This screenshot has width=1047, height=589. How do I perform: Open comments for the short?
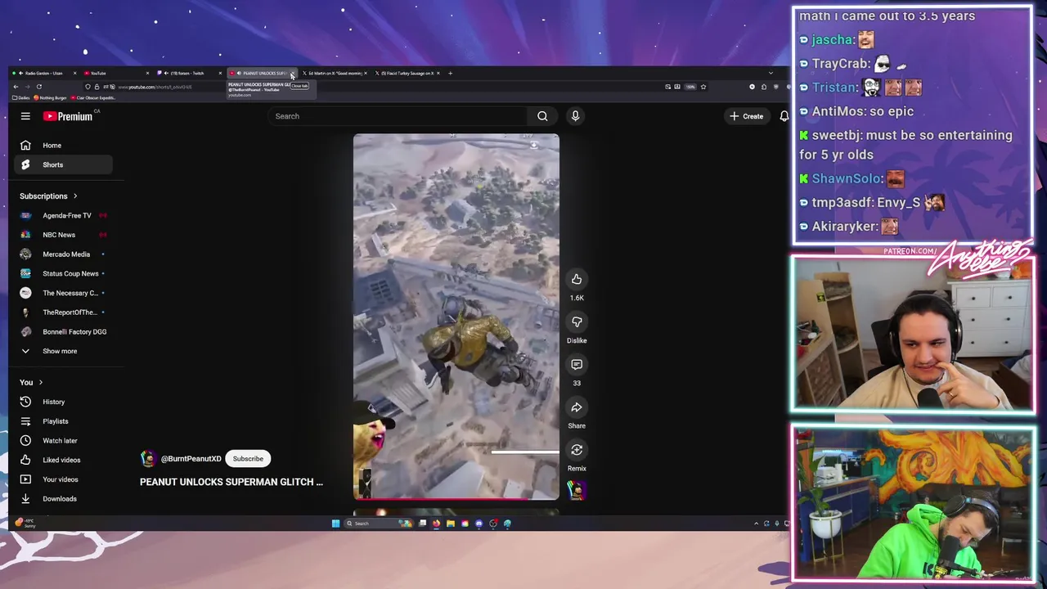point(577,364)
